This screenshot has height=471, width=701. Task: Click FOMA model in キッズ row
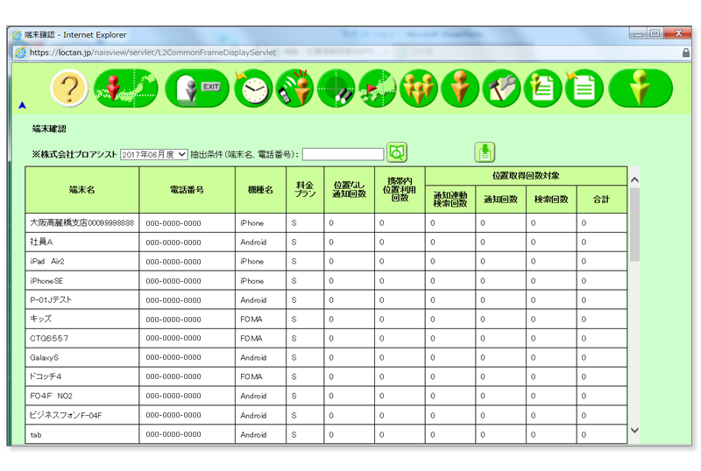point(251,320)
